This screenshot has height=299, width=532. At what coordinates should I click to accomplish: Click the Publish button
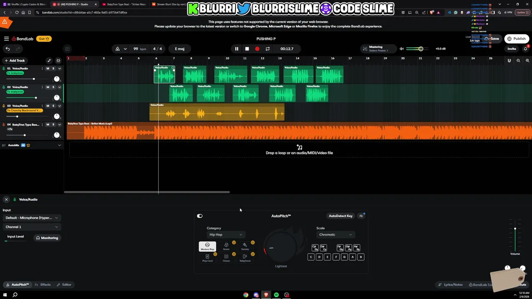[x=516, y=39]
